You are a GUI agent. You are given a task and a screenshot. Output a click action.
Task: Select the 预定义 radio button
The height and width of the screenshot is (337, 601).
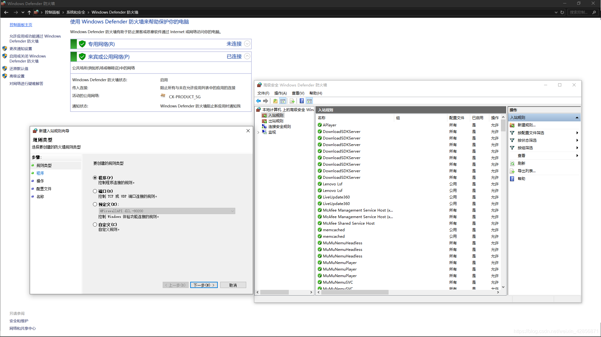[x=95, y=204]
